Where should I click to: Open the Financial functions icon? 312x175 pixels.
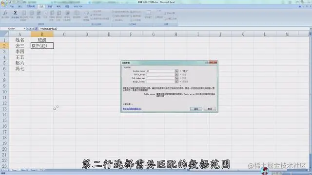point(31,13)
